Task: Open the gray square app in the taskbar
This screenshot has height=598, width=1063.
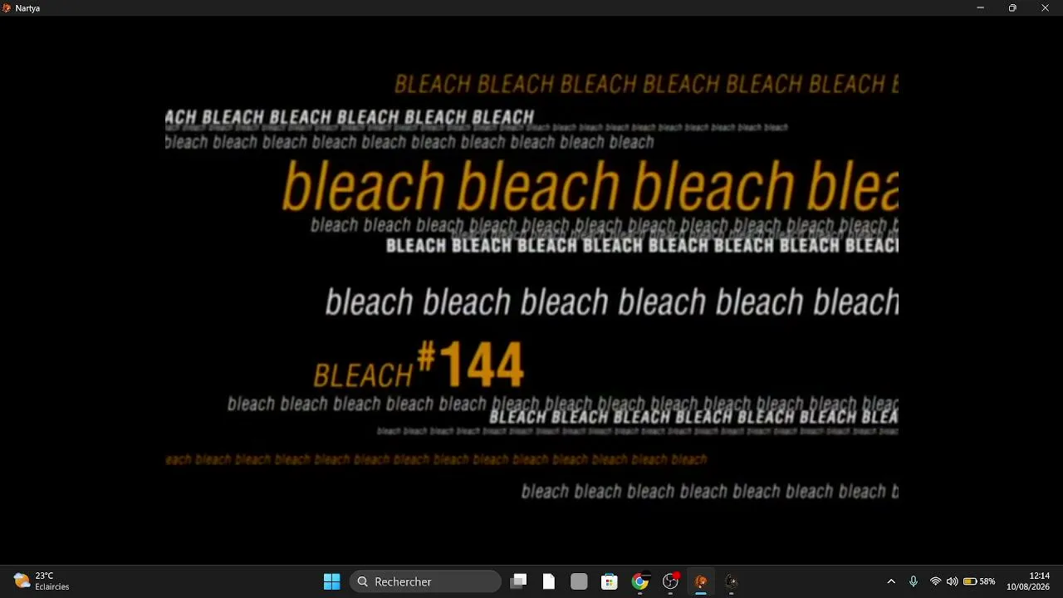Action: click(579, 581)
